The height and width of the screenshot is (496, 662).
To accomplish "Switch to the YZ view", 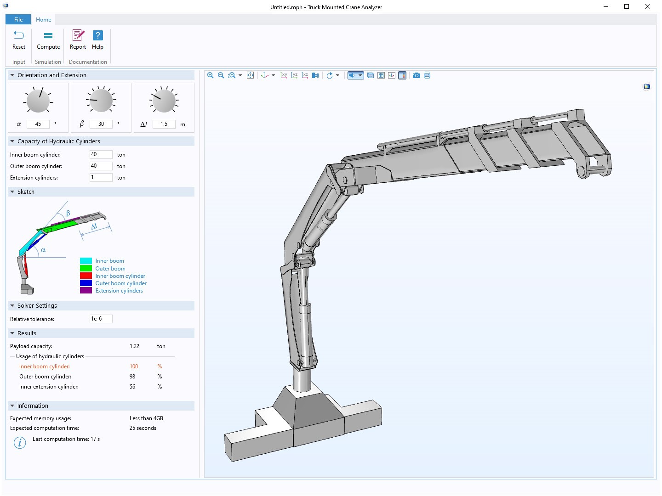I will coord(294,75).
